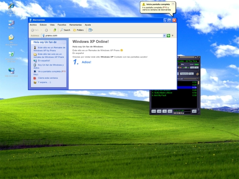Open the Ayuda menu
Screen dimensions: 239x179
(x=88, y=25)
